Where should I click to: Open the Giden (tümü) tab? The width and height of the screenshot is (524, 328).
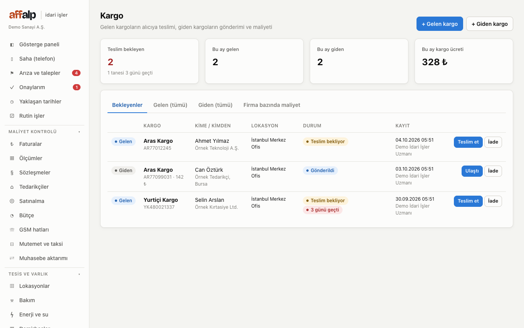pyautogui.click(x=215, y=105)
